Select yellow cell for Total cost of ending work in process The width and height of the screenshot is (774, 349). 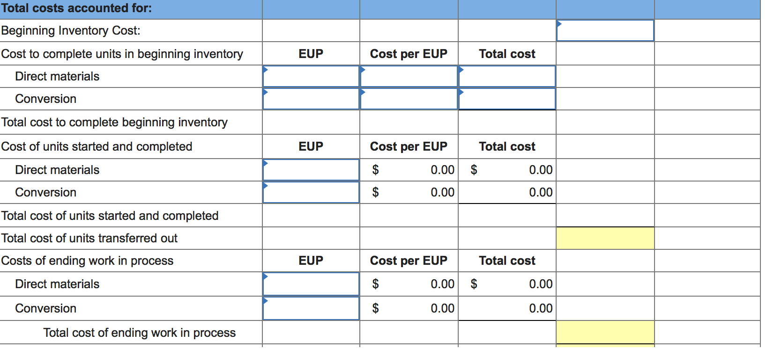click(605, 333)
